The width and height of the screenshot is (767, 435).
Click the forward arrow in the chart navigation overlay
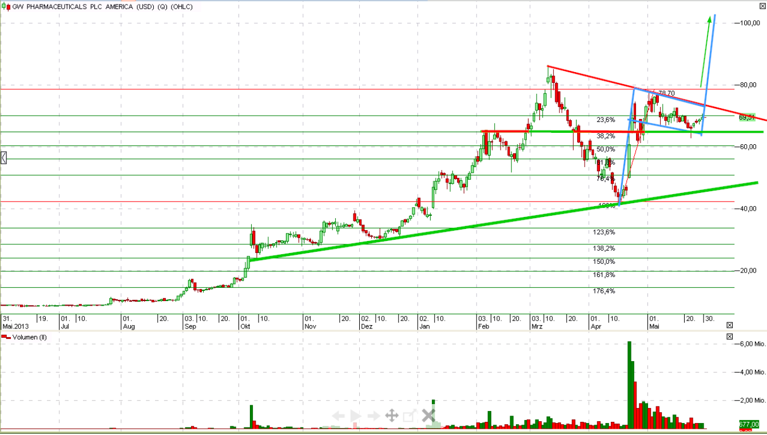[x=372, y=416]
